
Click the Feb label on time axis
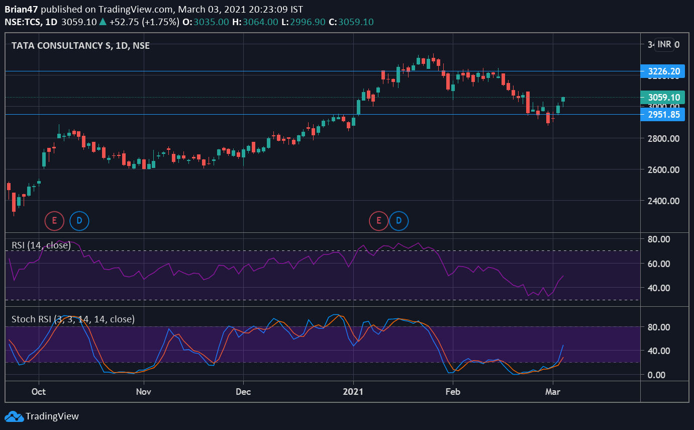tap(453, 391)
